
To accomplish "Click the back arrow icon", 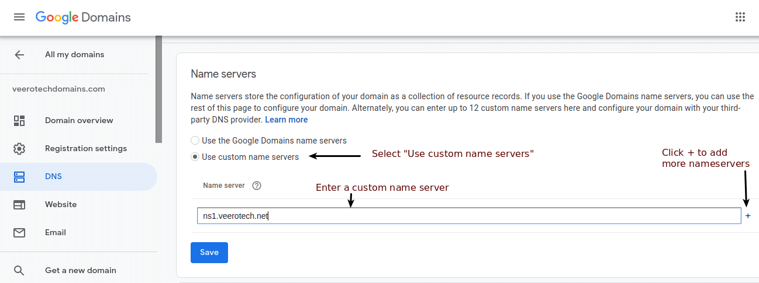I will click(x=19, y=55).
